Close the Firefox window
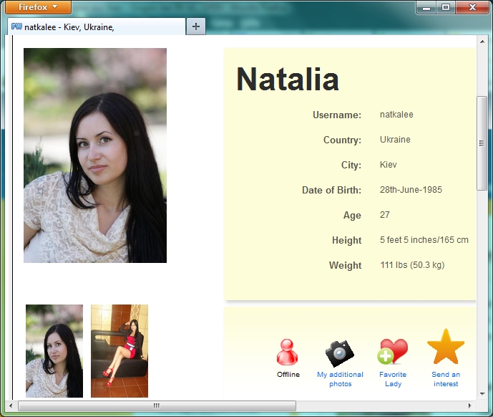The width and height of the screenshot is (493, 417). [x=472, y=7]
